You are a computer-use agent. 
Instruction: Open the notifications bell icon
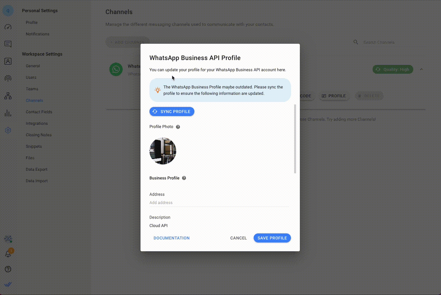(8, 254)
